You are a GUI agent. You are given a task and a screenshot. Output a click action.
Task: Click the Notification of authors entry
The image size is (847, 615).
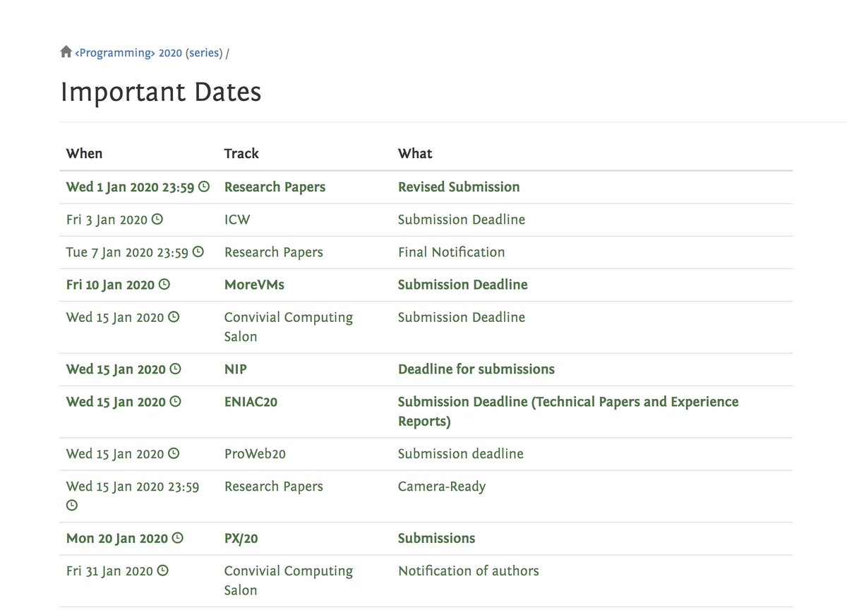pyautogui.click(x=469, y=571)
